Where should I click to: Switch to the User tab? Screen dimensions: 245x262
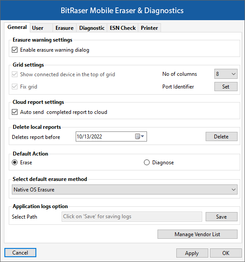pyautogui.click(x=41, y=28)
